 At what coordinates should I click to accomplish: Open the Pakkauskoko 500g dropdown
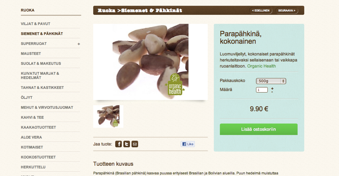271,81
